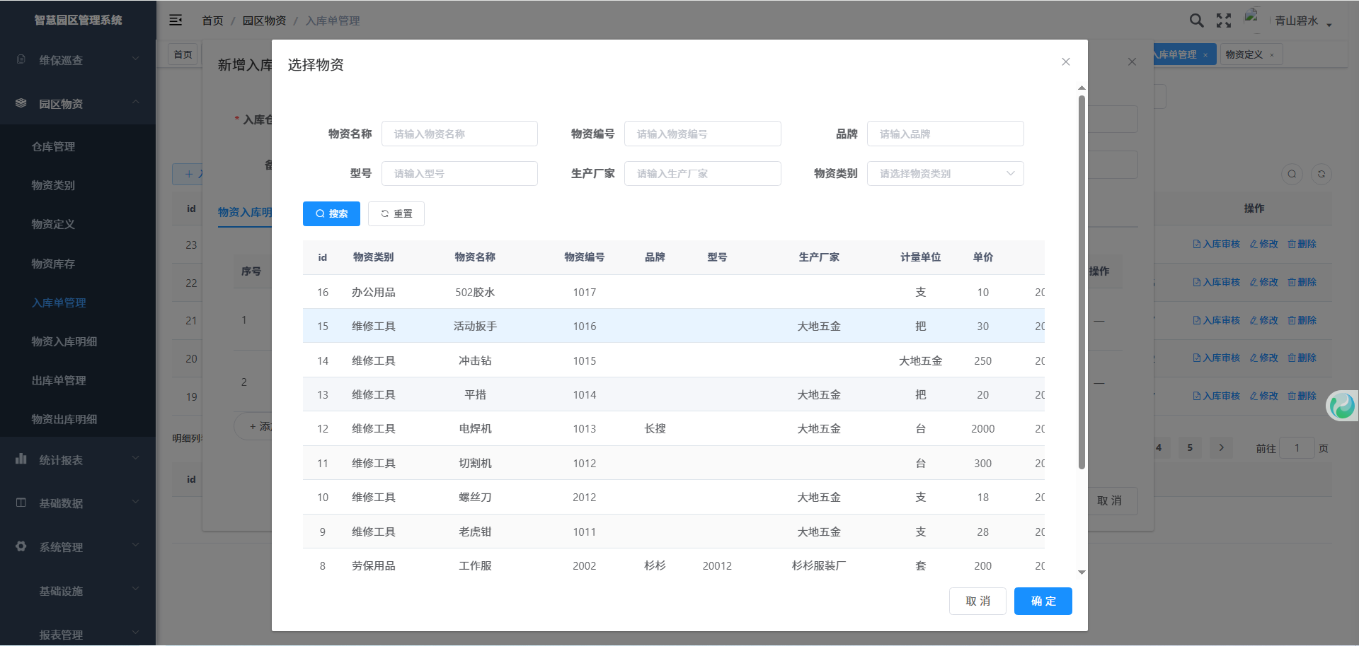This screenshot has width=1359, height=646.
Task: Click the 物资名称 input field
Action: pos(459,134)
